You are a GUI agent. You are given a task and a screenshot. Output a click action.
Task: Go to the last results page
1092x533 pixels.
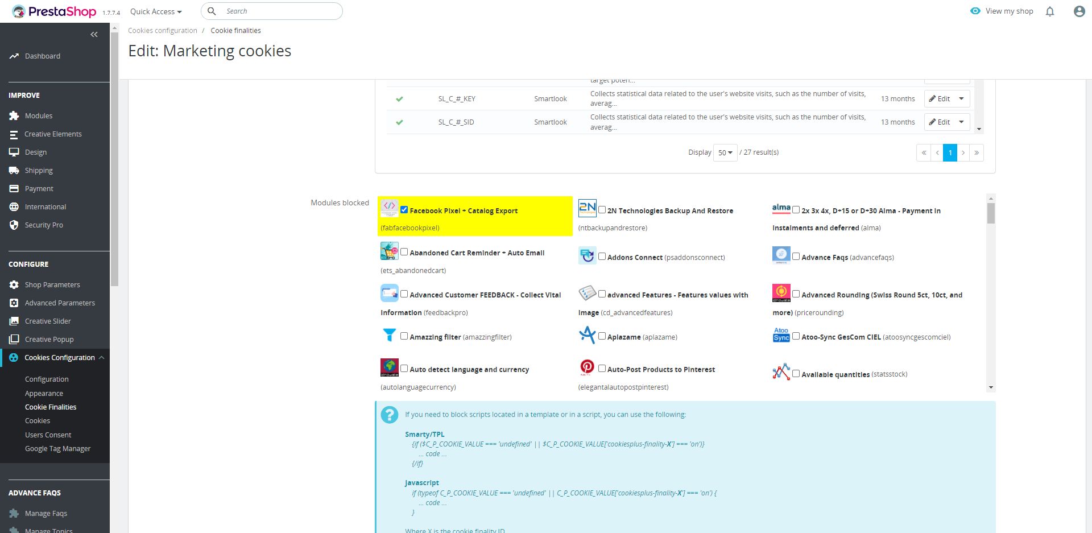[977, 153]
